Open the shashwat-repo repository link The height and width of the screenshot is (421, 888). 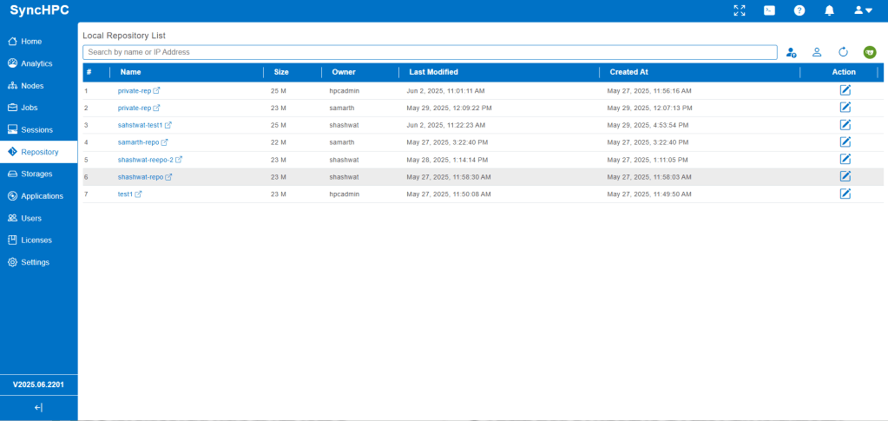[x=141, y=177]
